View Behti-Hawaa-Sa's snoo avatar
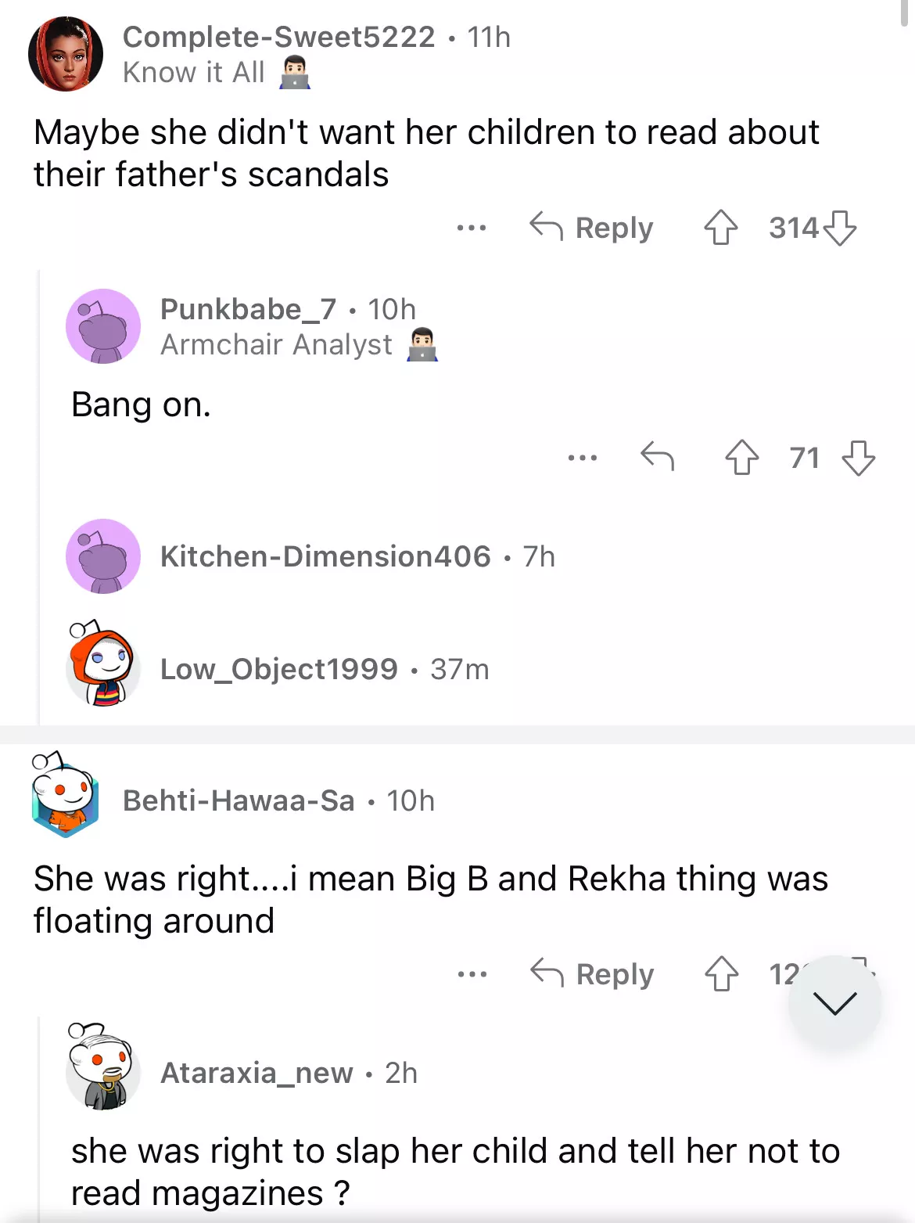Viewport: 915px width, 1223px height. 65,796
